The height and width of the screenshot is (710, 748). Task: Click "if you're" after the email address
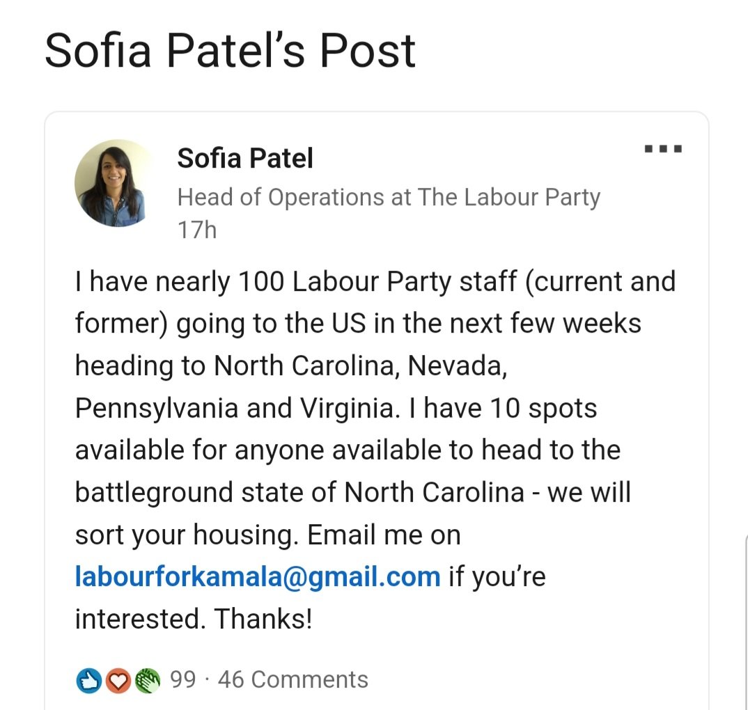(x=497, y=577)
